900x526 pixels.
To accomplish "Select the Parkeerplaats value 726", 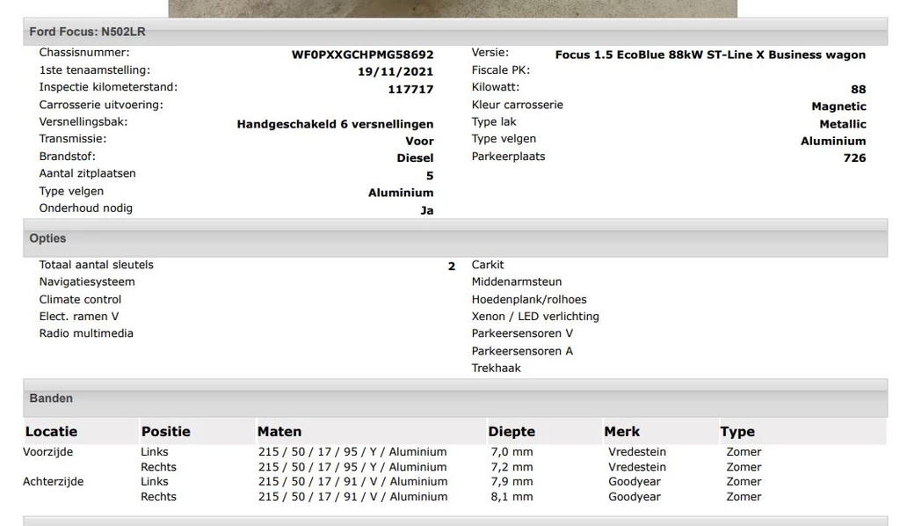I will click(x=854, y=158).
